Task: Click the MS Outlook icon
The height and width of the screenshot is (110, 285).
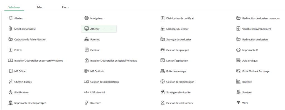Action: click(87, 71)
